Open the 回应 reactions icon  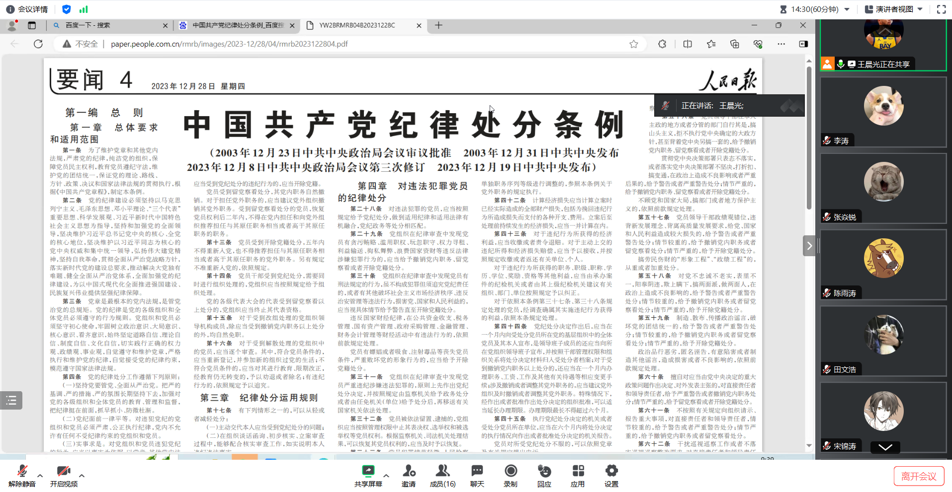pos(544,472)
